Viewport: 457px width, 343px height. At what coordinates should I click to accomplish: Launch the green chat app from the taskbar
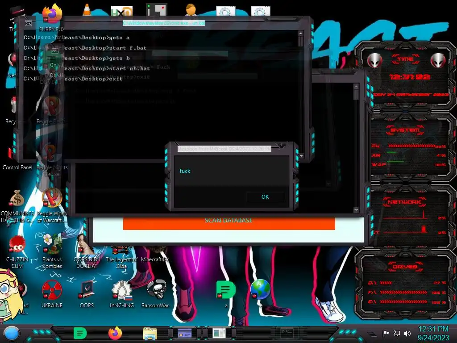80,333
